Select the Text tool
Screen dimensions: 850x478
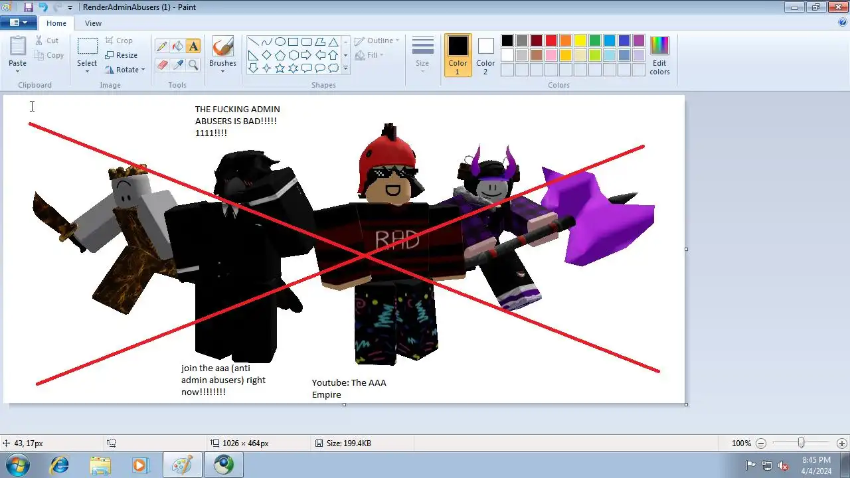[x=193, y=46]
